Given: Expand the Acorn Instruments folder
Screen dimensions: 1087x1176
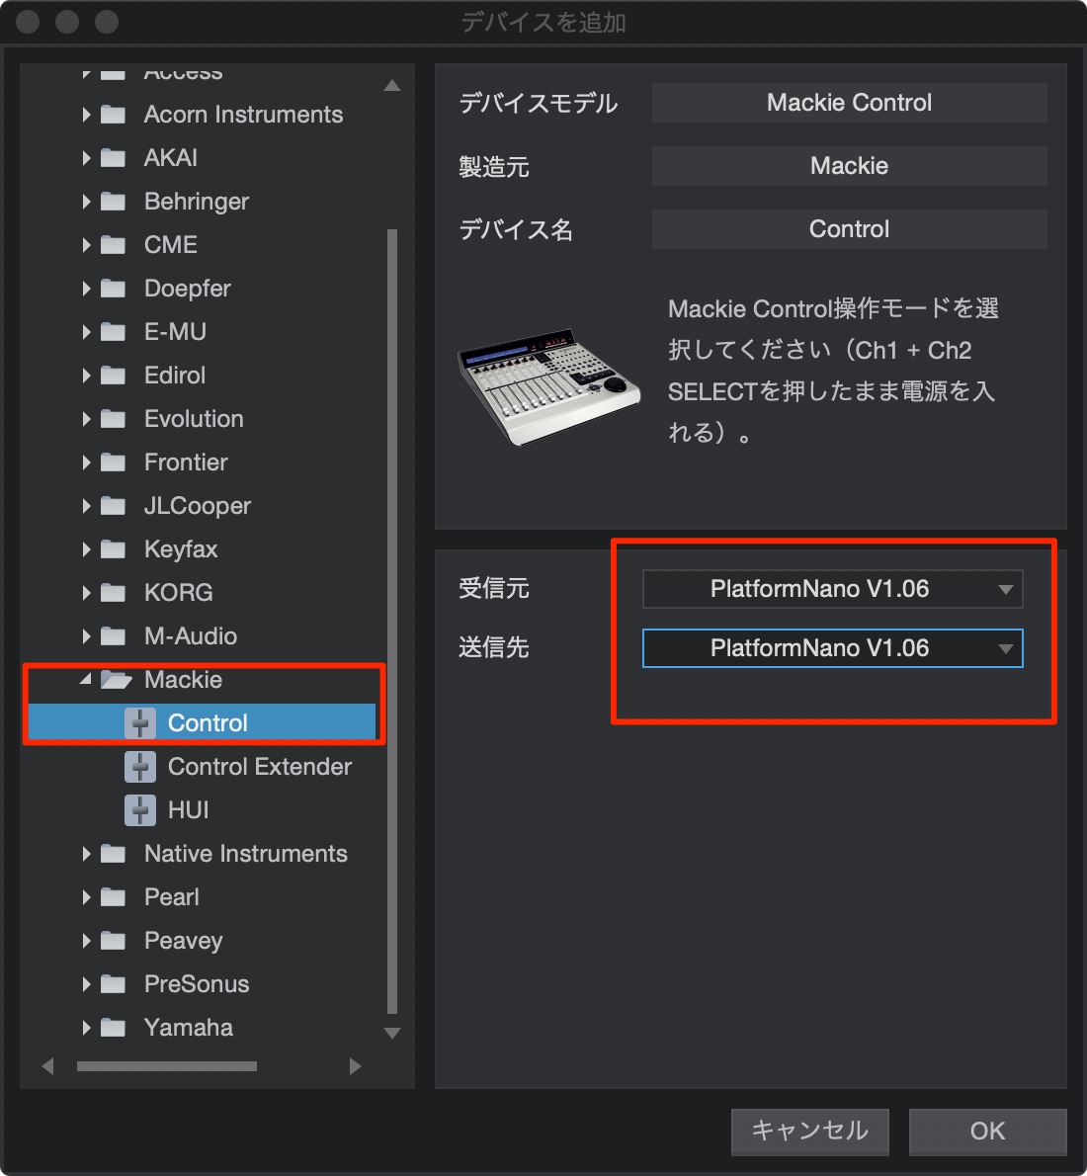Looking at the screenshot, I should pos(86,114).
